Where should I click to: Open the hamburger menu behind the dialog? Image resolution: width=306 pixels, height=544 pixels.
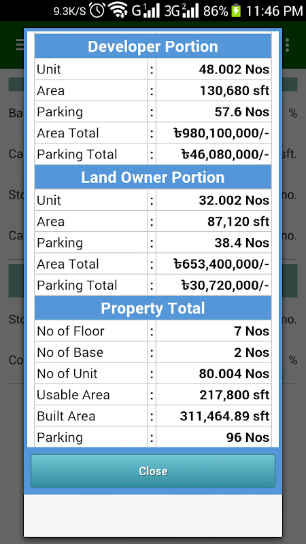(x=20, y=45)
